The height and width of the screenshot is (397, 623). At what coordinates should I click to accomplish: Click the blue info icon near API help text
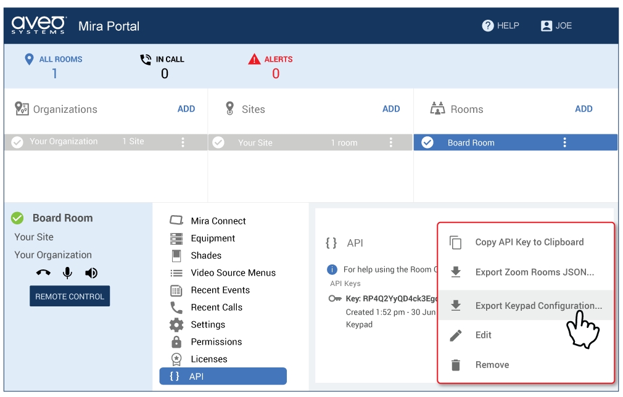[x=332, y=269]
